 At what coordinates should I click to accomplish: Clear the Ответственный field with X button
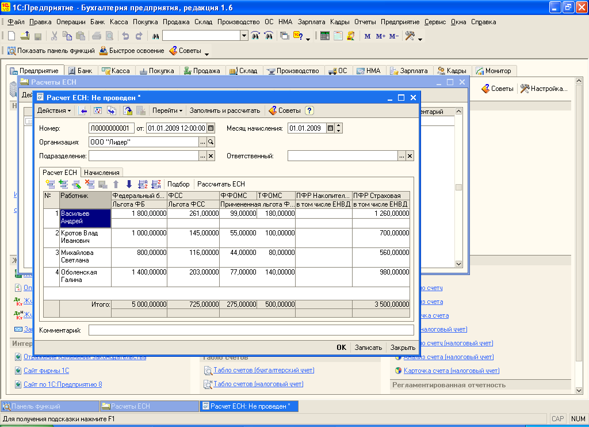(x=410, y=156)
